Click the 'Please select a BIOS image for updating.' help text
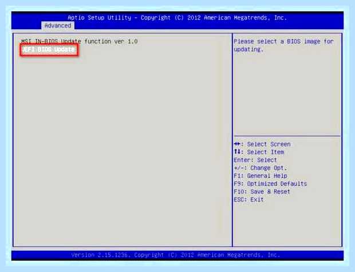The width and height of the screenshot is (355, 272). coord(283,45)
